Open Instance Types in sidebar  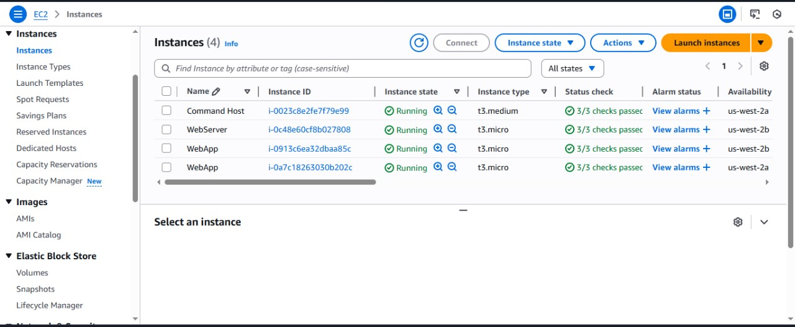click(x=43, y=67)
